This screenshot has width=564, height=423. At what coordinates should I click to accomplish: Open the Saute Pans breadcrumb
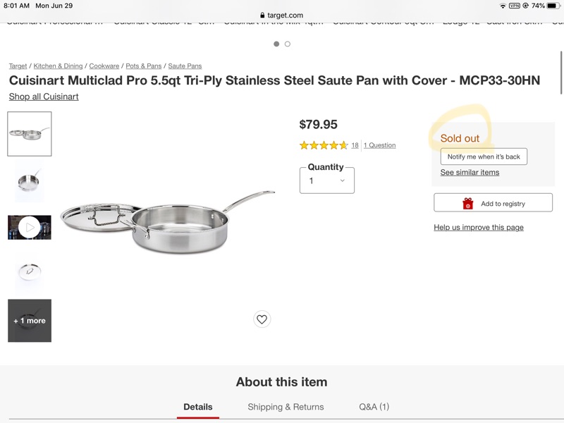tap(185, 66)
